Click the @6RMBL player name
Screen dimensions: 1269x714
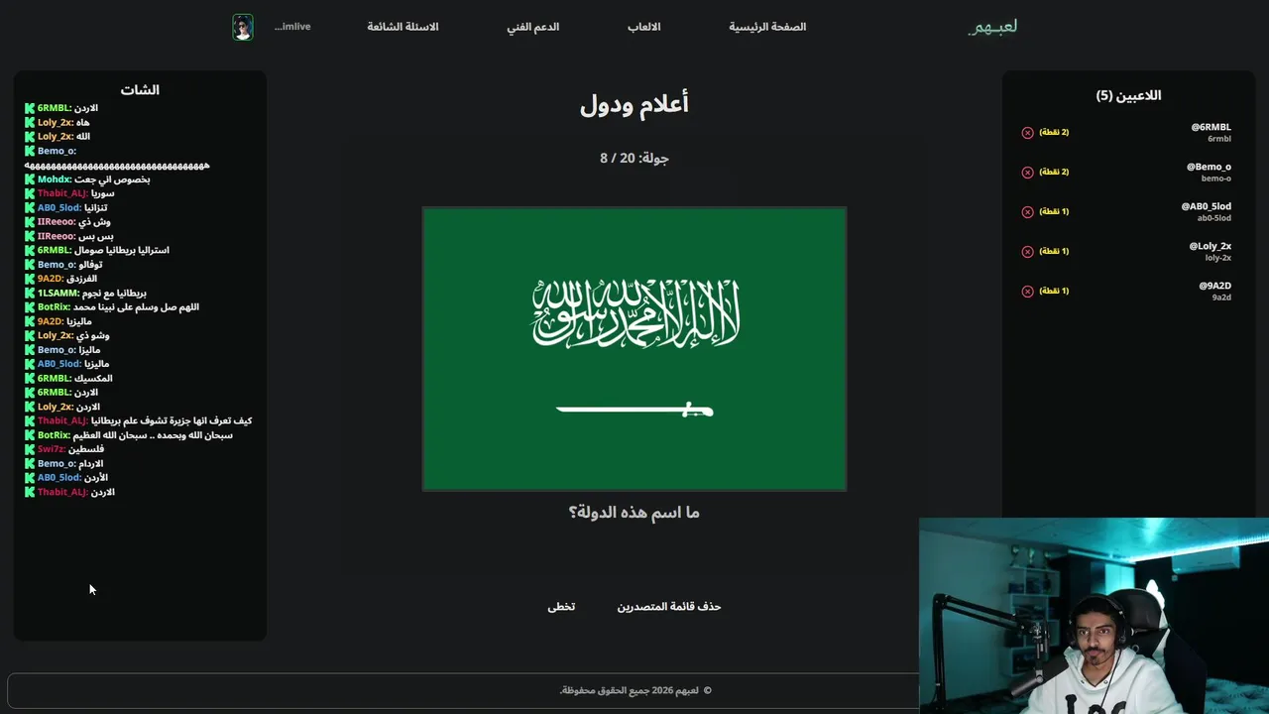(1211, 128)
